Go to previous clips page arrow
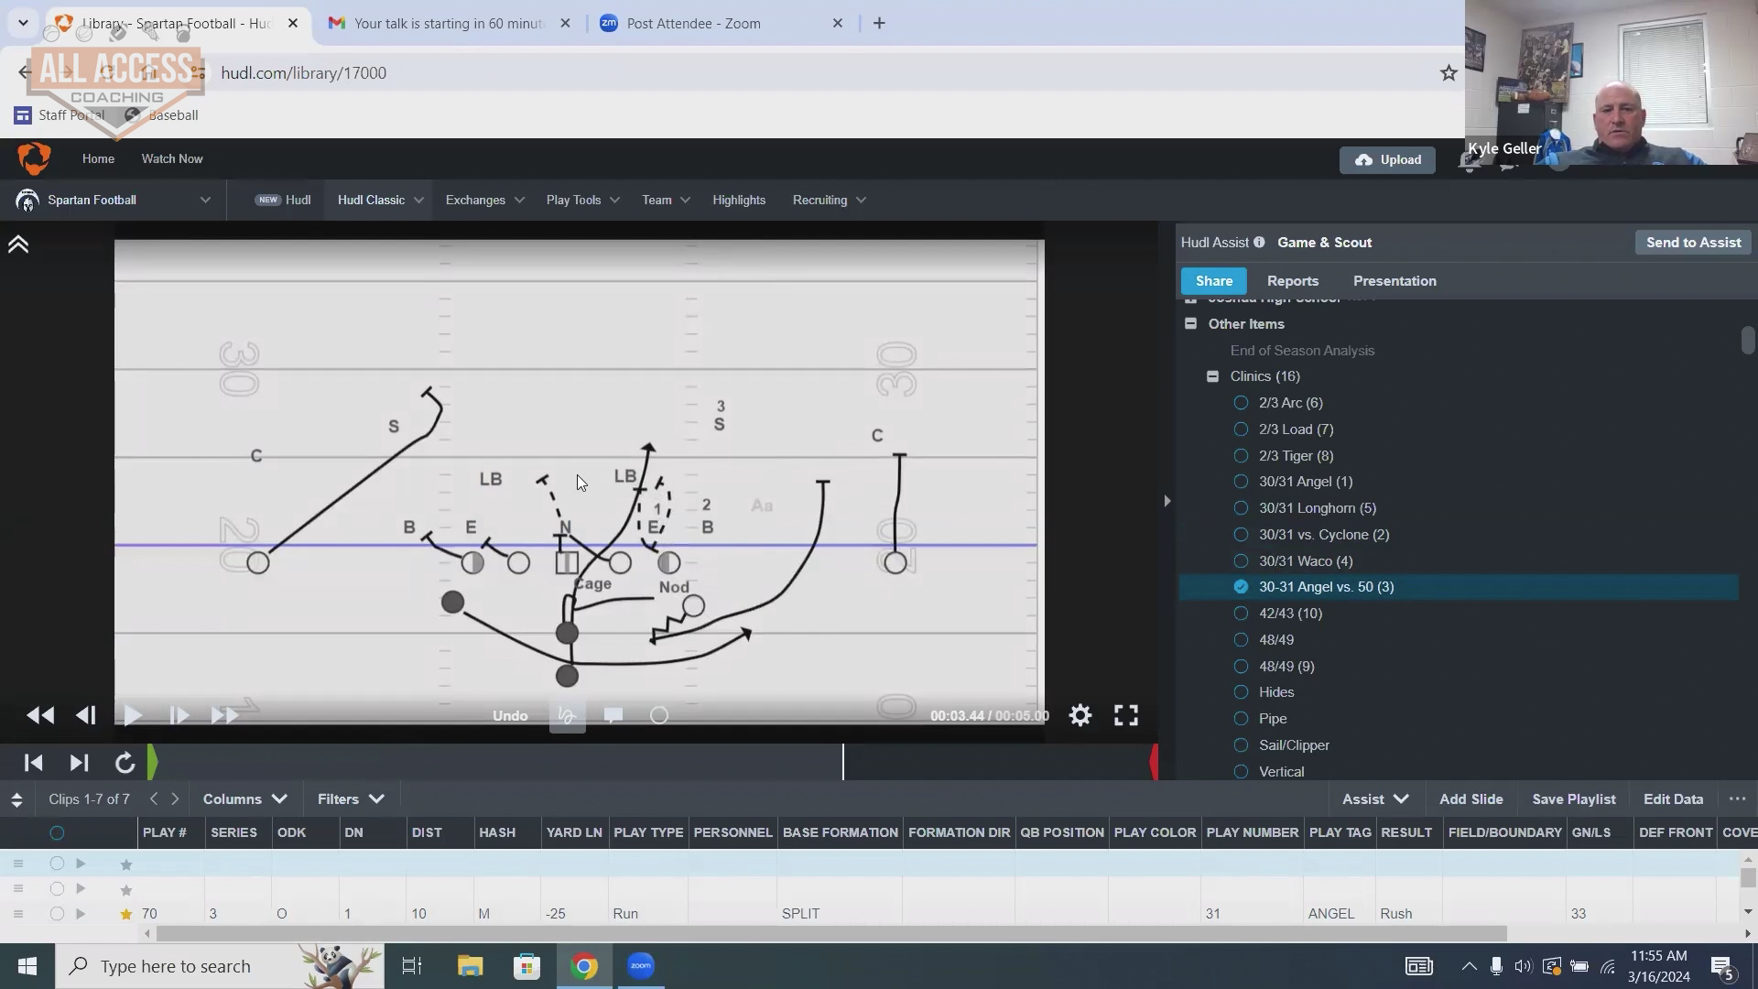The width and height of the screenshot is (1758, 989). pyautogui.click(x=154, y=799)
